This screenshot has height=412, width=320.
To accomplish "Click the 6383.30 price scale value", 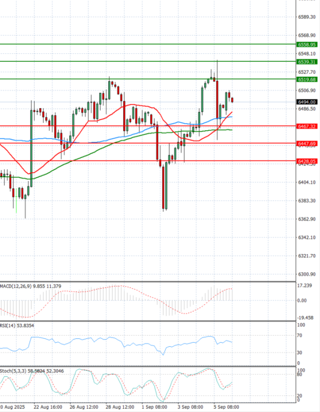I will (x=307, y=201).
